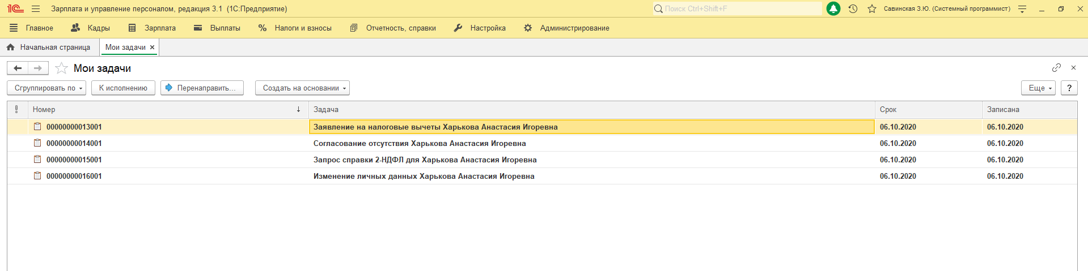Open the hamburger functions menu icon
1088x271 pixels.
[x=36, y=9]
